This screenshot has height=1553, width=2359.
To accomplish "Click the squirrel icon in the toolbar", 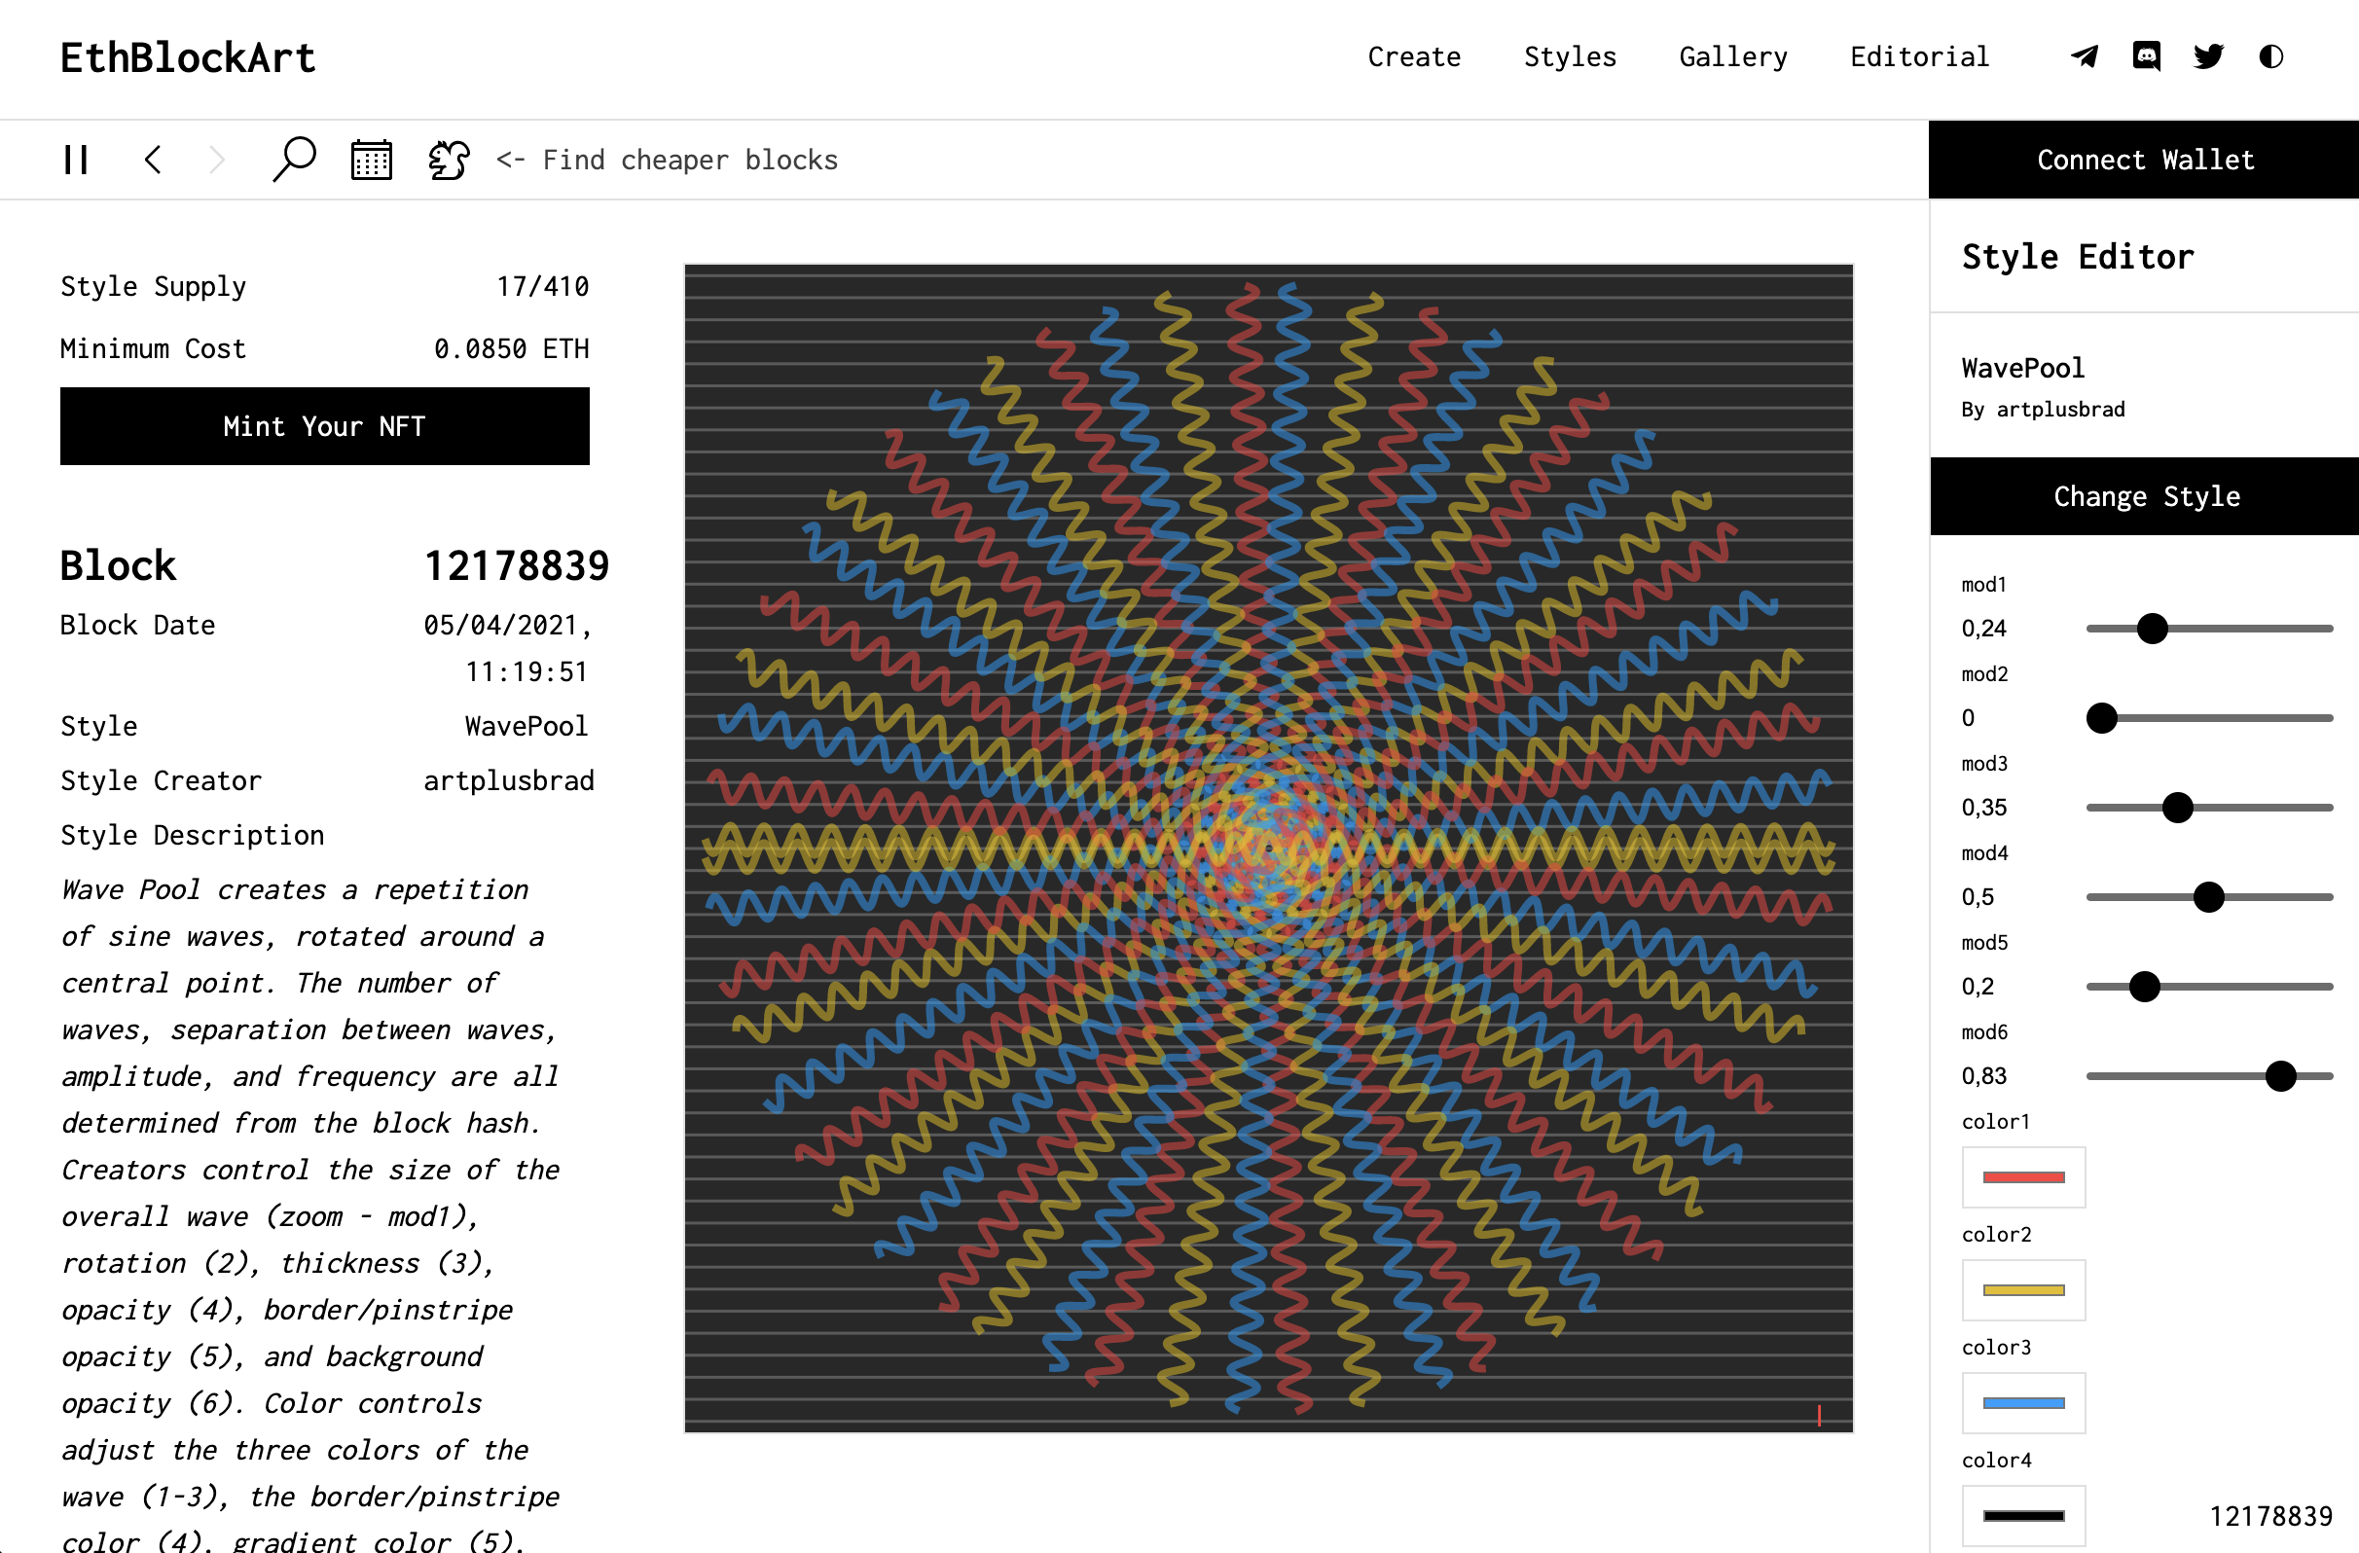I will (447, 159).
